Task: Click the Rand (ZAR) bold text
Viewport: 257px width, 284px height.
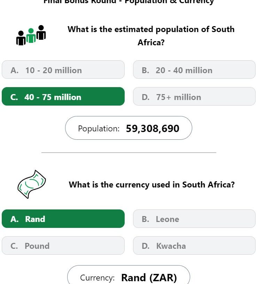Action: (149, 278)
